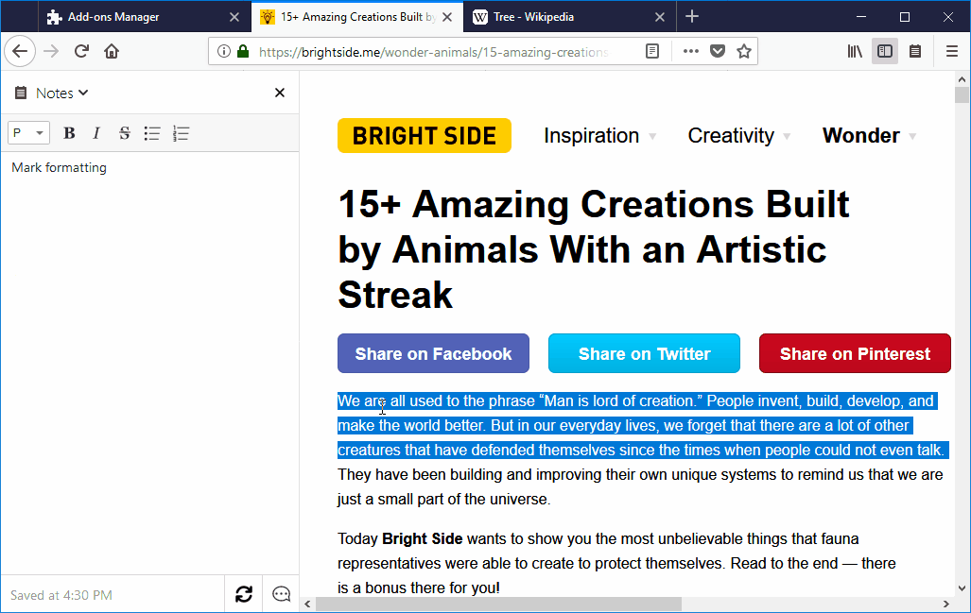Open the BRIGHT SIDE homepage link
This screenshot has height=613, width=971.
[x=424, y=135]
